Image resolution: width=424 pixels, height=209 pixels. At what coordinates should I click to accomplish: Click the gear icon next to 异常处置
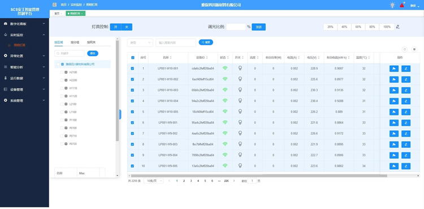pyautogui.click(x=6, y=56)
